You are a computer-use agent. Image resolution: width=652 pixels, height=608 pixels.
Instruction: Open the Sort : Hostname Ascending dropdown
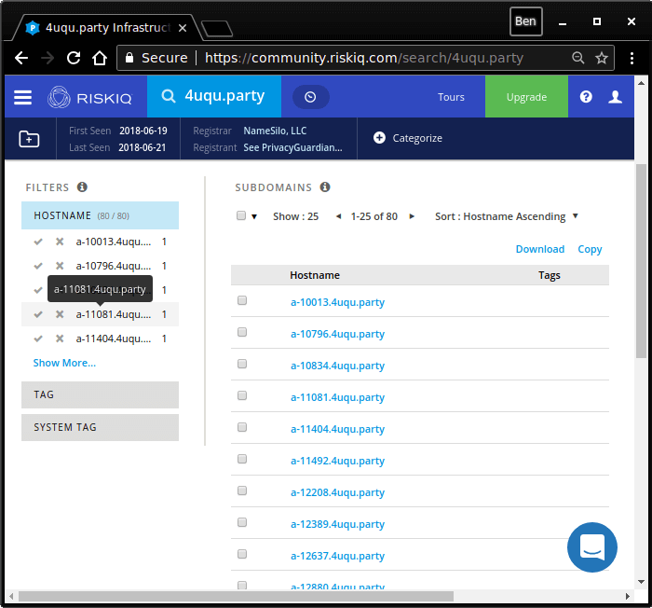pyautogui.click(x=507, y=216)
